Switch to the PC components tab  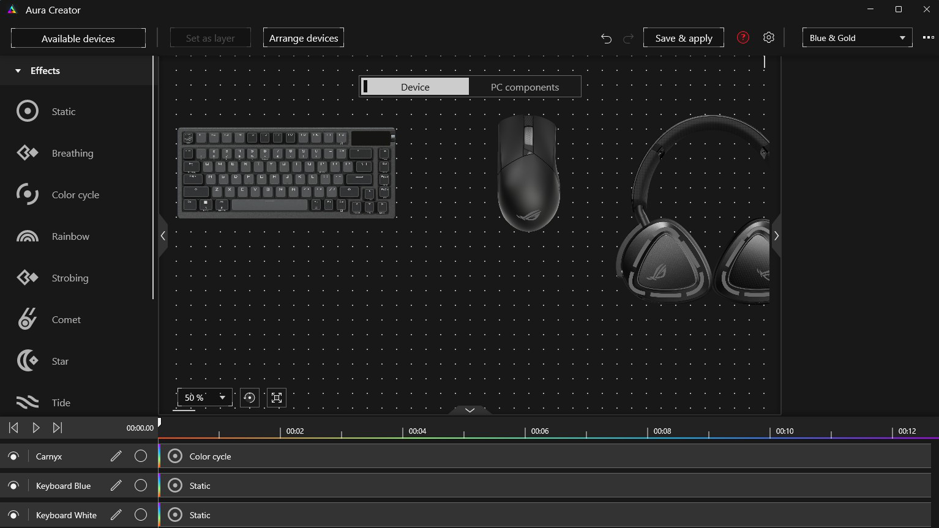(x=525, y=87)
